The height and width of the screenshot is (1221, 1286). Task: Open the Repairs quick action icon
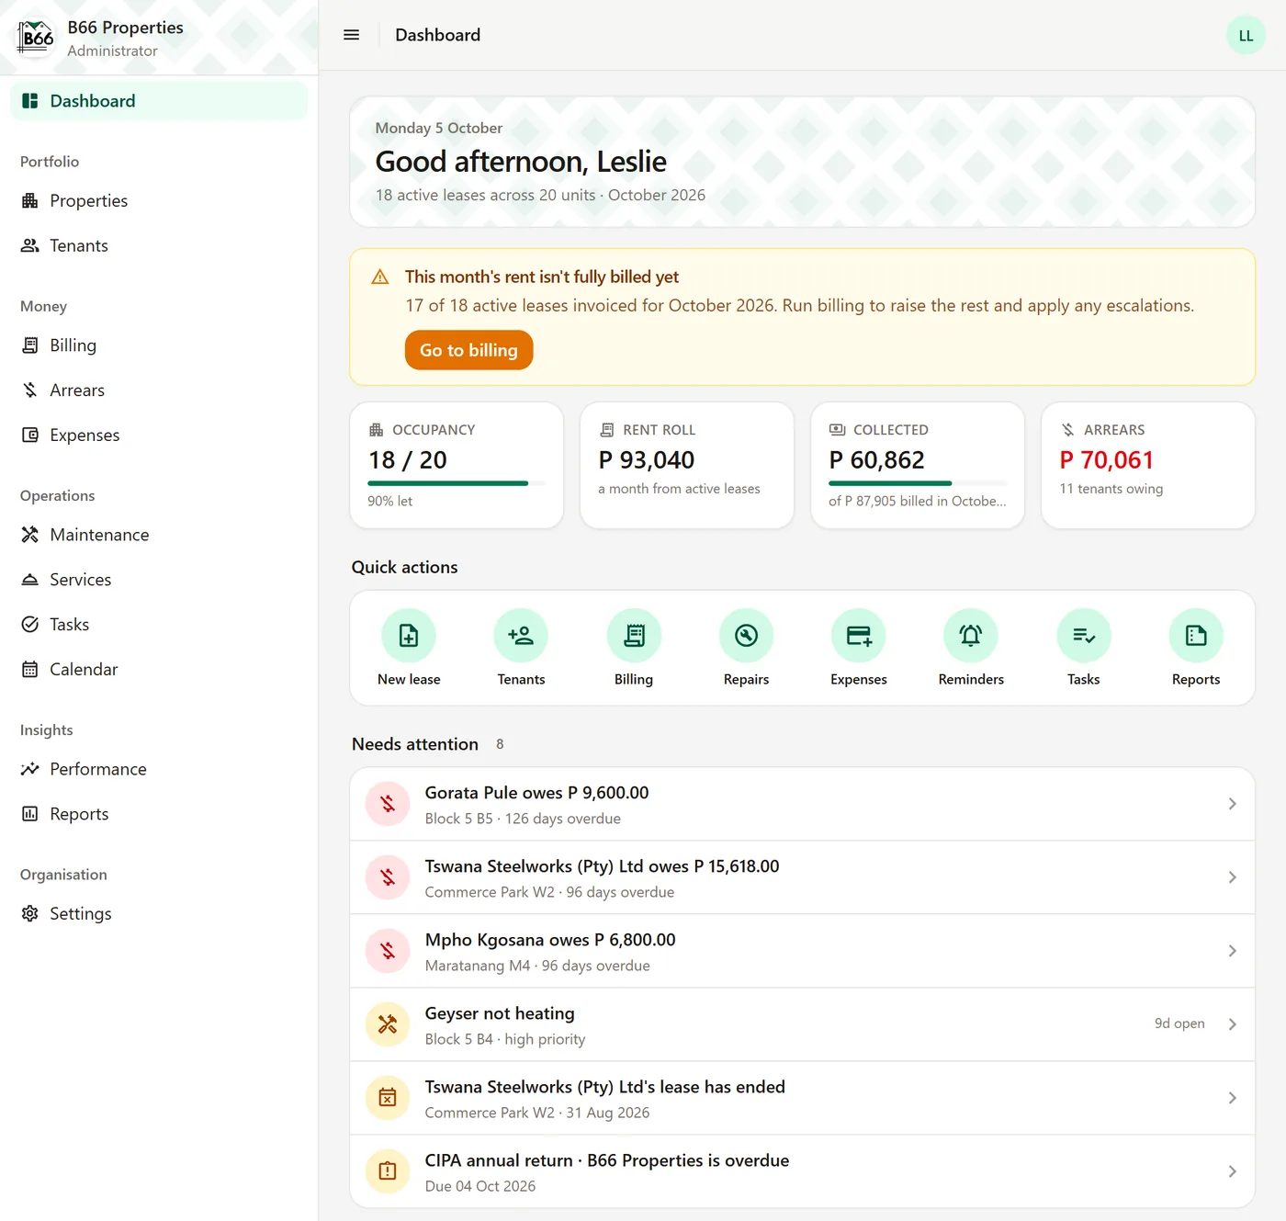[746, 635]
